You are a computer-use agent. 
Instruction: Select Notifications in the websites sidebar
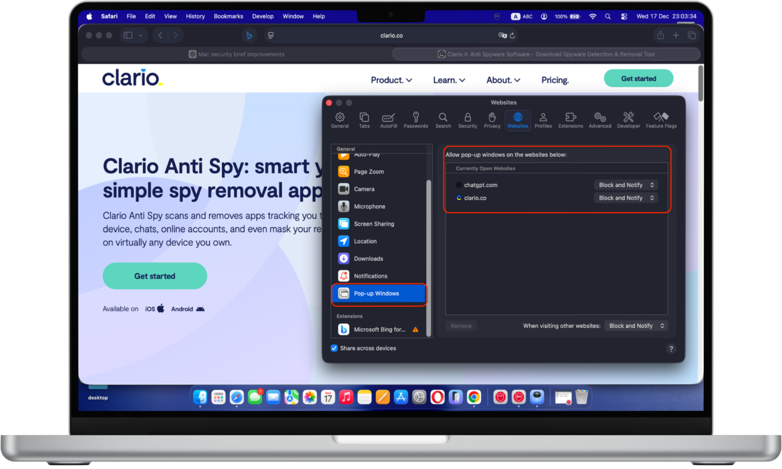click(x=370, y=275)
